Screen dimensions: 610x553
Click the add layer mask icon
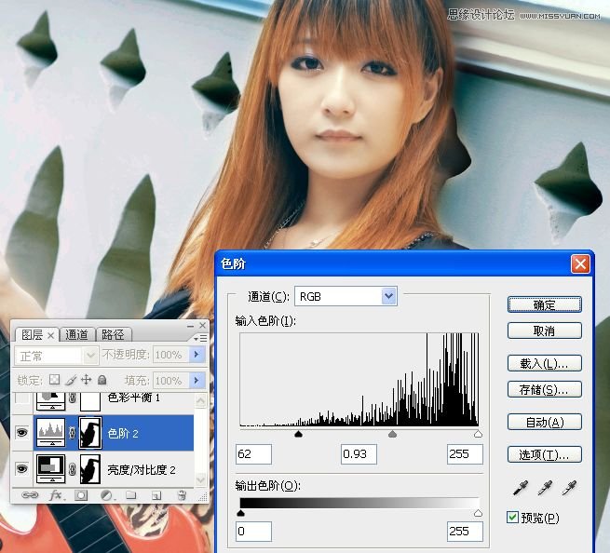[81, 495]
